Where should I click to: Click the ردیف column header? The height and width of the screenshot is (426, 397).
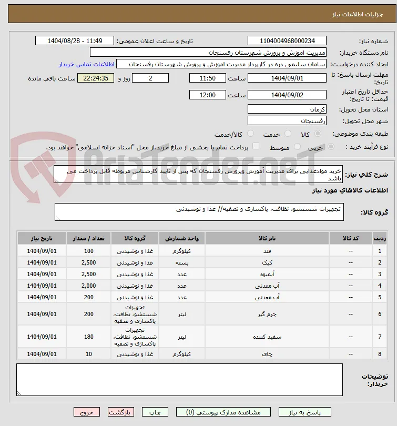380,238
